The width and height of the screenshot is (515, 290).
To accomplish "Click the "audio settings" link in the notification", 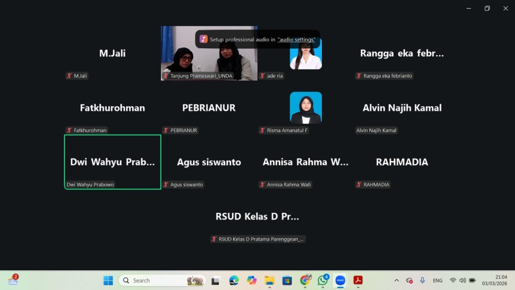I will click(x=296, y=39).
